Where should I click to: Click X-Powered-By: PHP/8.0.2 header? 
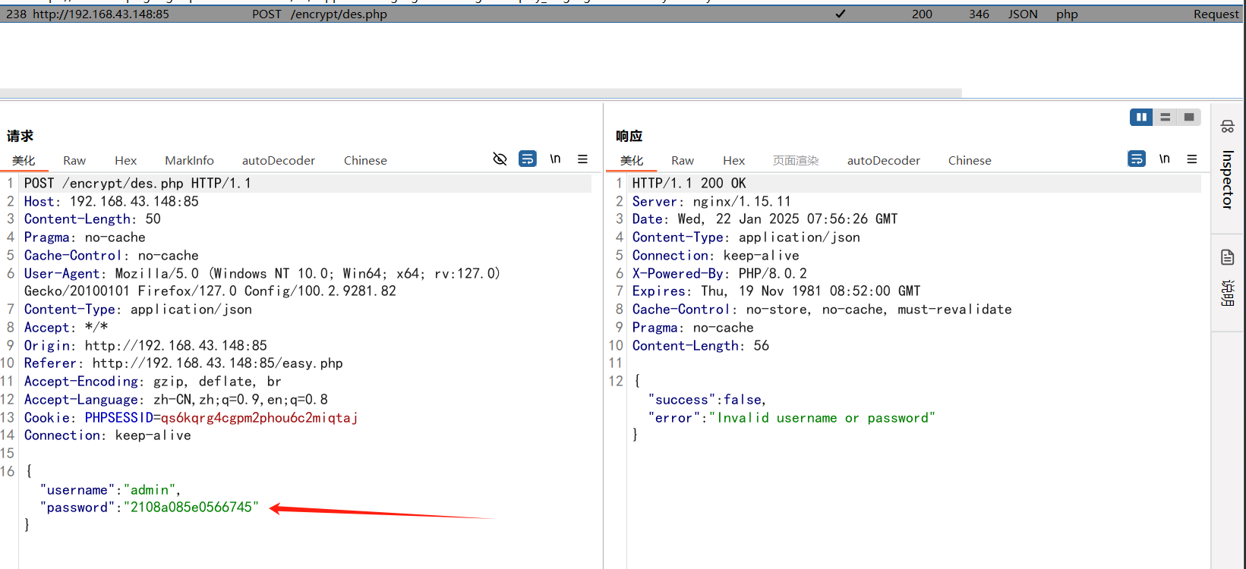(720, 274)
